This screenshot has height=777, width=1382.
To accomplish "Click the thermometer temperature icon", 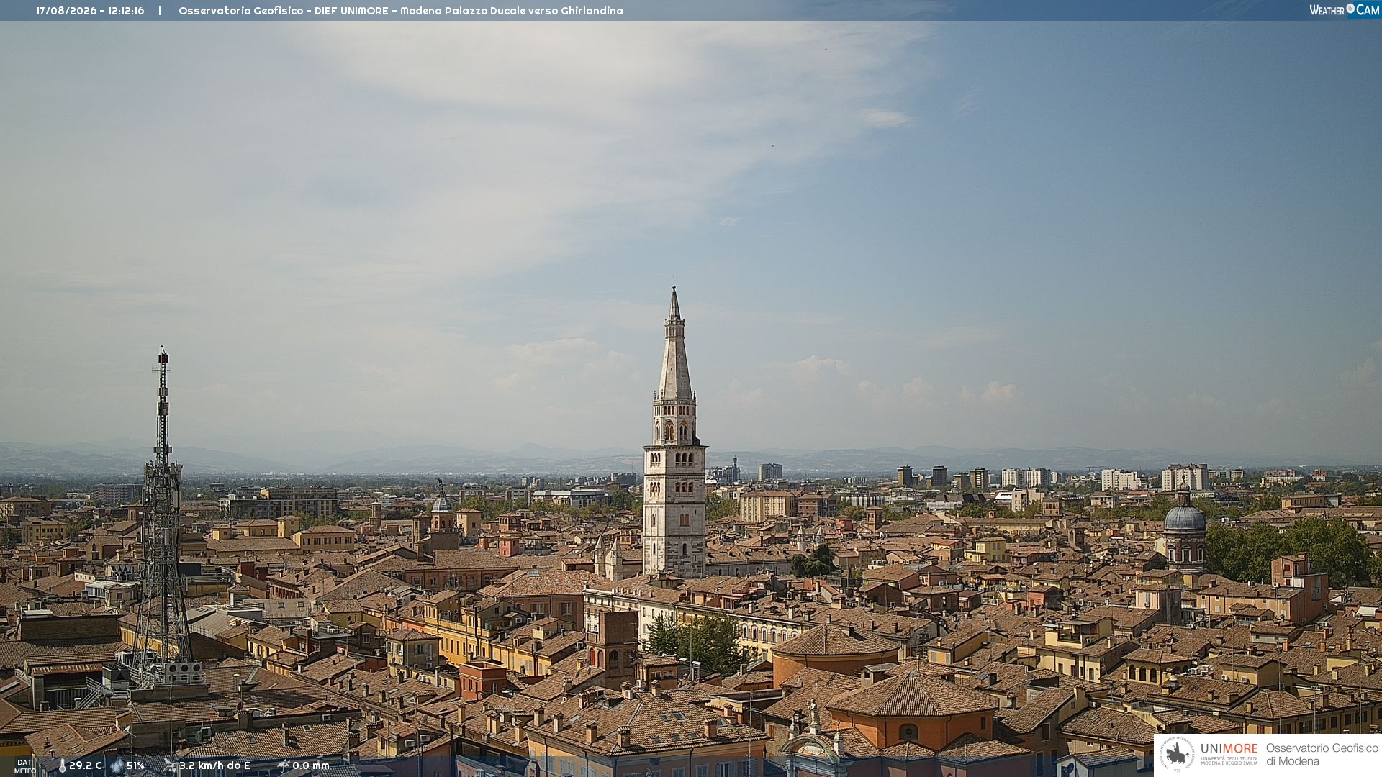I will (x=62, y=766).
